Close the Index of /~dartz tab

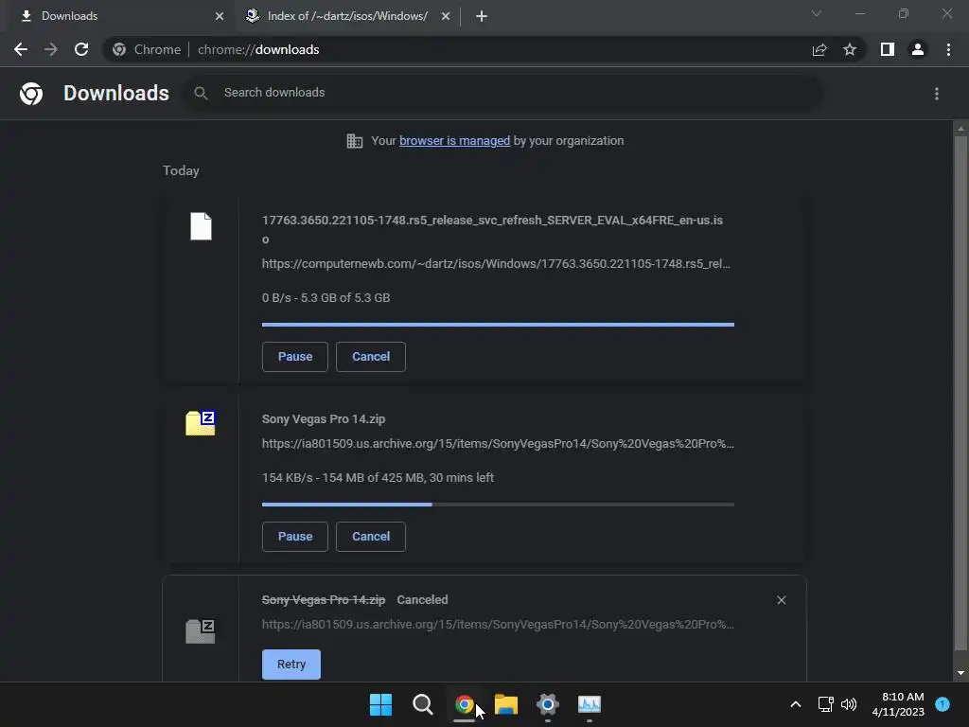click(446, 16)
